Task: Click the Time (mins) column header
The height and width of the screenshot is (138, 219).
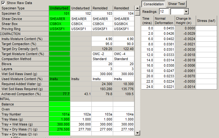Action: coord(147,21)
